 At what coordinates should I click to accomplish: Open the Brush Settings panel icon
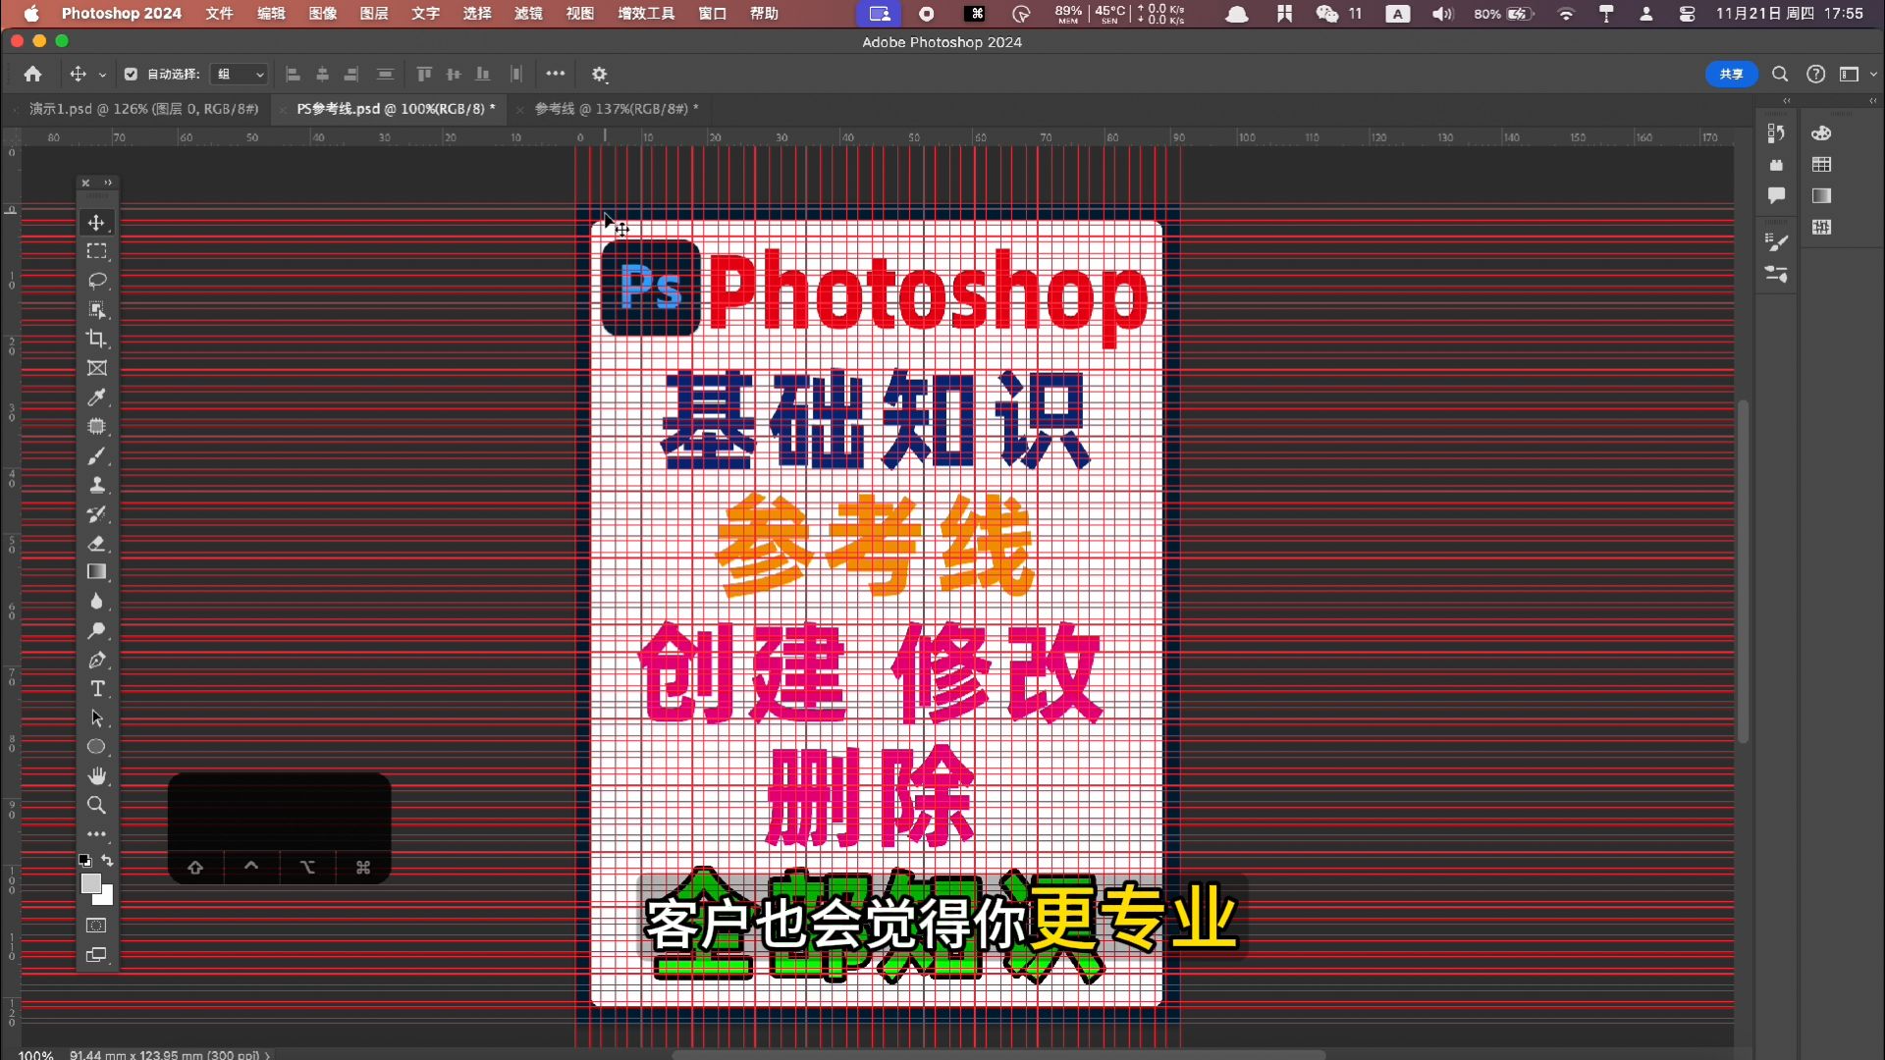[x=1776, y=241]
